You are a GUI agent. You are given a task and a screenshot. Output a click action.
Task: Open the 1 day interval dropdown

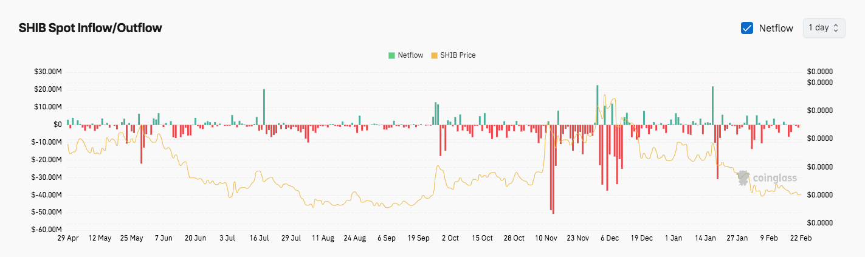click(824, 28)
